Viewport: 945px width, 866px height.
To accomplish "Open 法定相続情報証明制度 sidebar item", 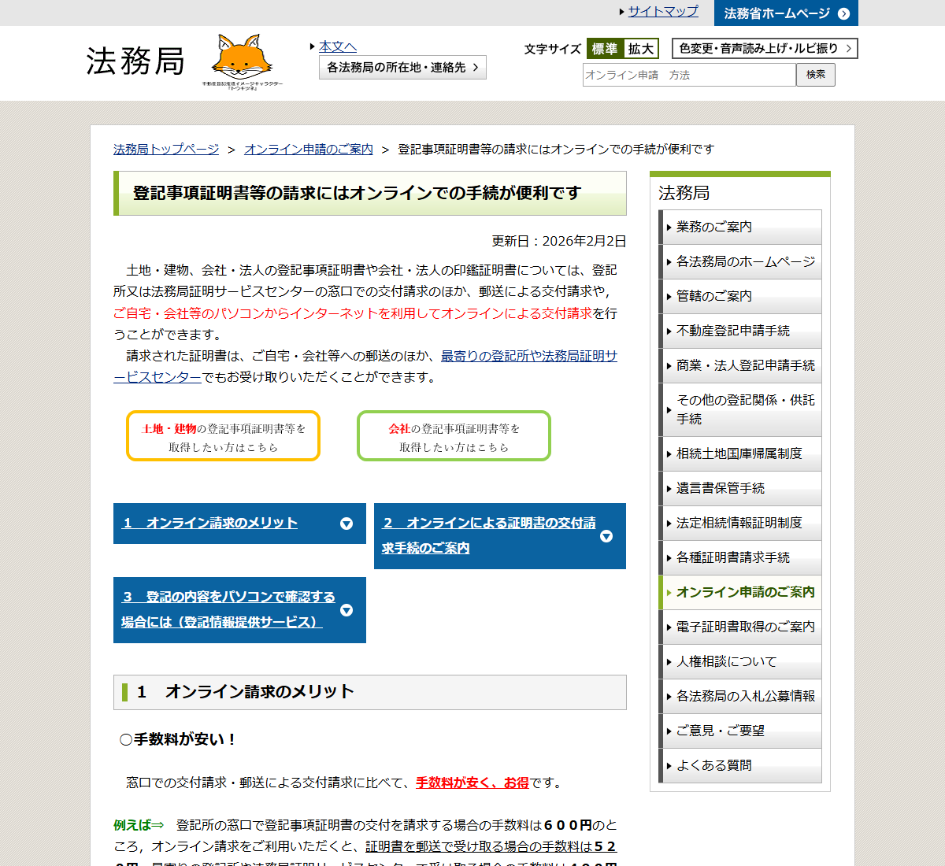I will click(740, 523).
